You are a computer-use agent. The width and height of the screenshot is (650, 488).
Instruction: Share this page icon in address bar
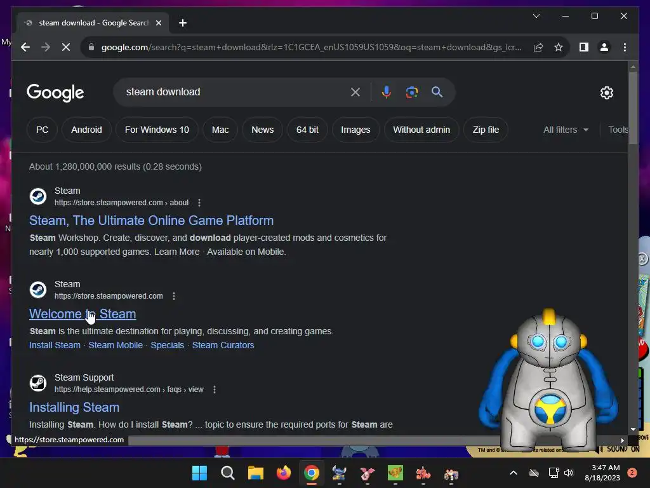[x=538, y=47]
